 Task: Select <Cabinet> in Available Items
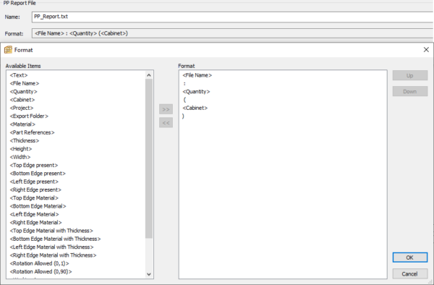pos(22,100)
